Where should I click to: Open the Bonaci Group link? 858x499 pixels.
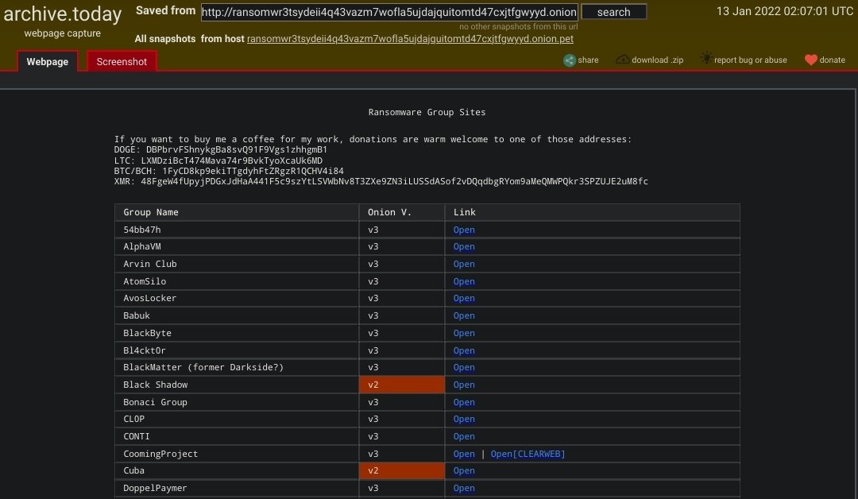(463, 402)
